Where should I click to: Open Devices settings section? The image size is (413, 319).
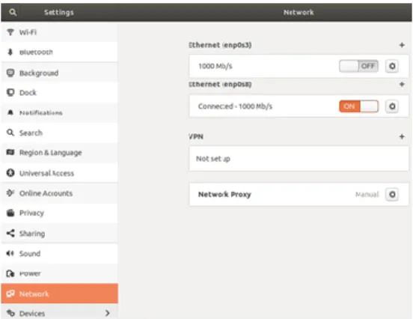pos(60,312)
